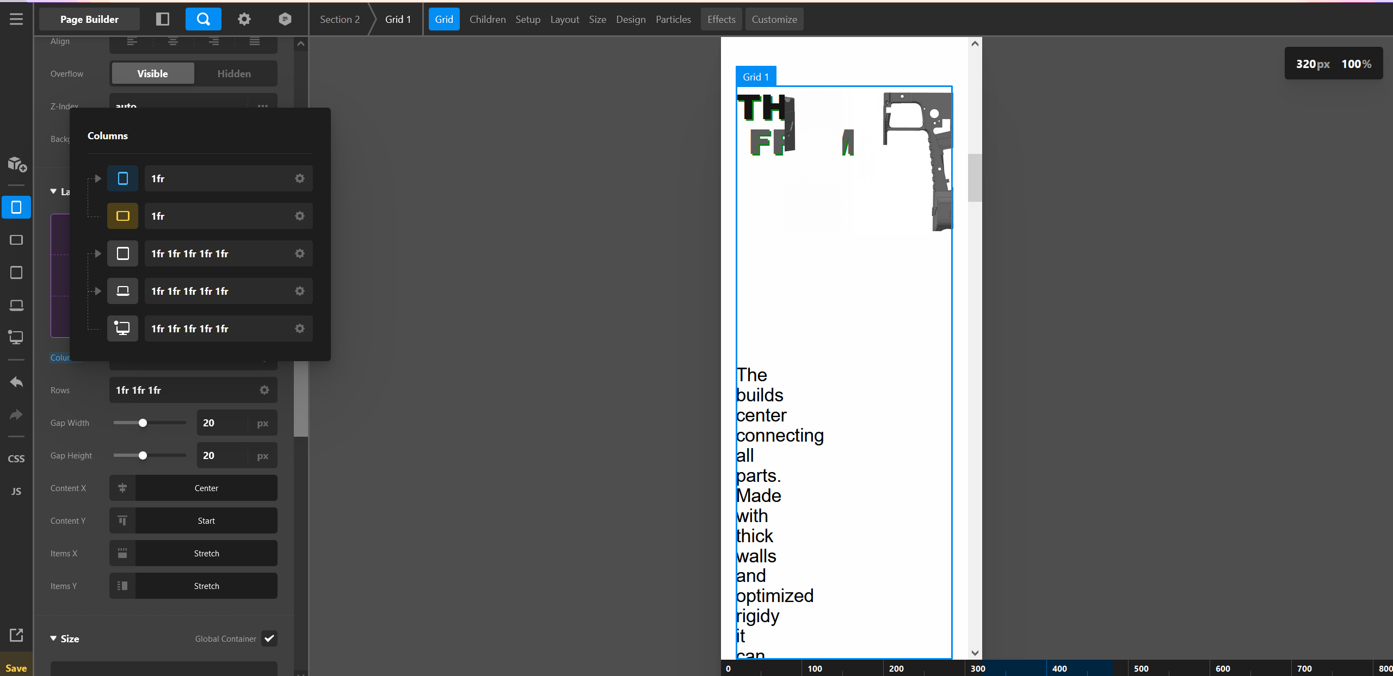1393x676 pixels.
Task: Open the hamburger menu icon
Action: click(16, 19)
